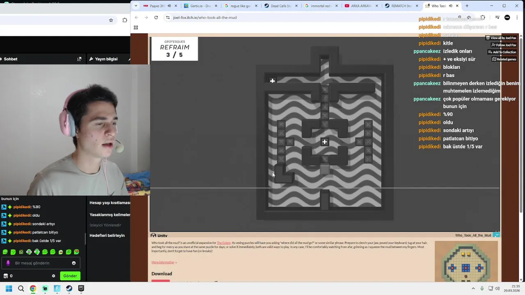Click the address bar URL
The image size is (525, 295).
205,18
